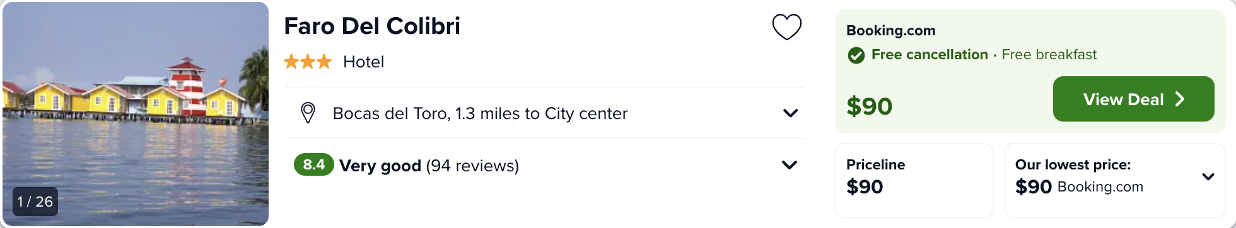Click the arrow icon inside View Deal
This screenshot has height=228, width=1236.
1180,99
